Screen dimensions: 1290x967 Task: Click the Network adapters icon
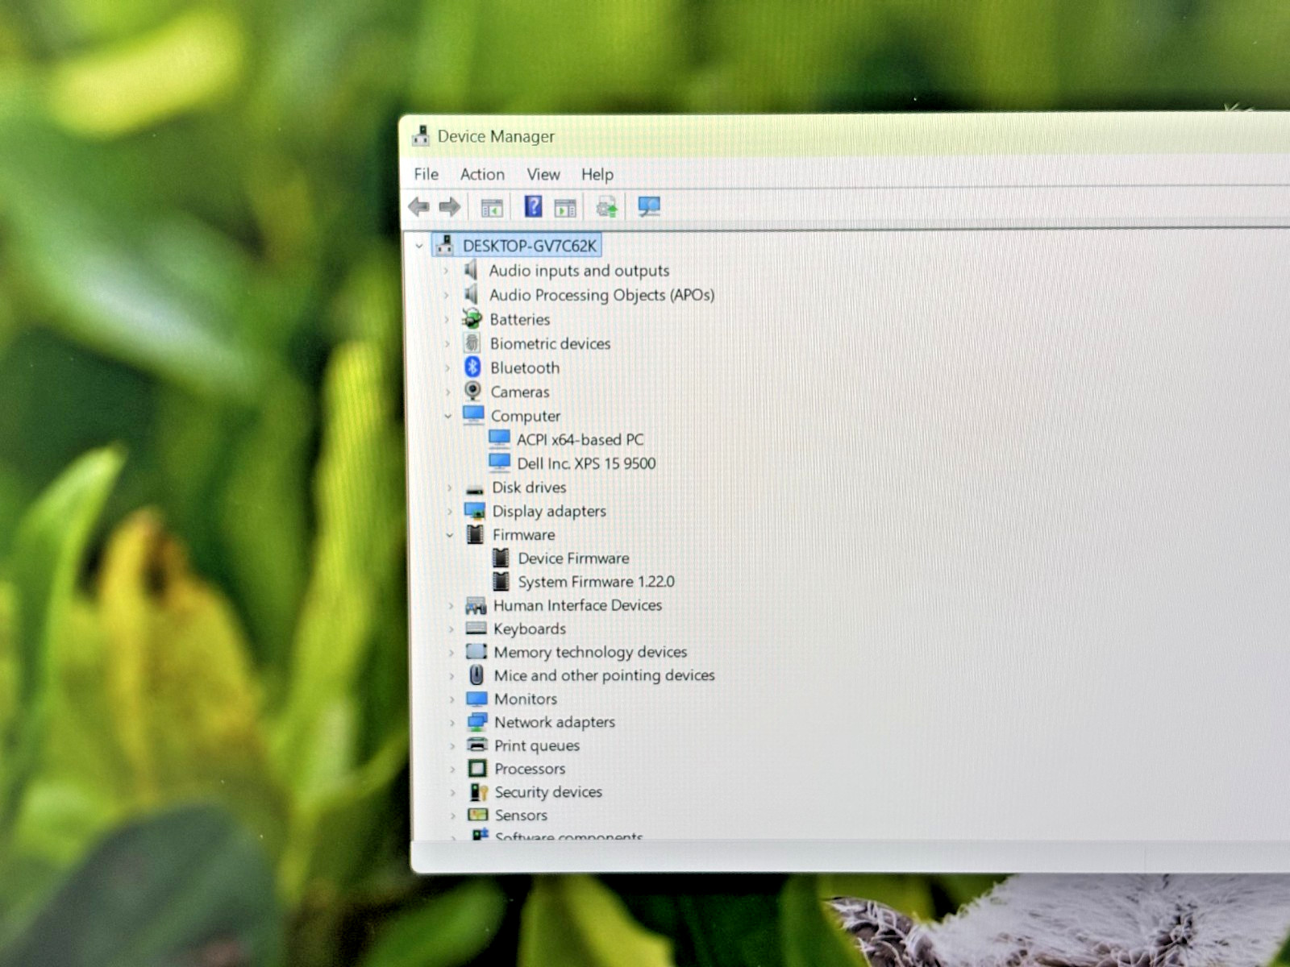[x=477, y=722]
